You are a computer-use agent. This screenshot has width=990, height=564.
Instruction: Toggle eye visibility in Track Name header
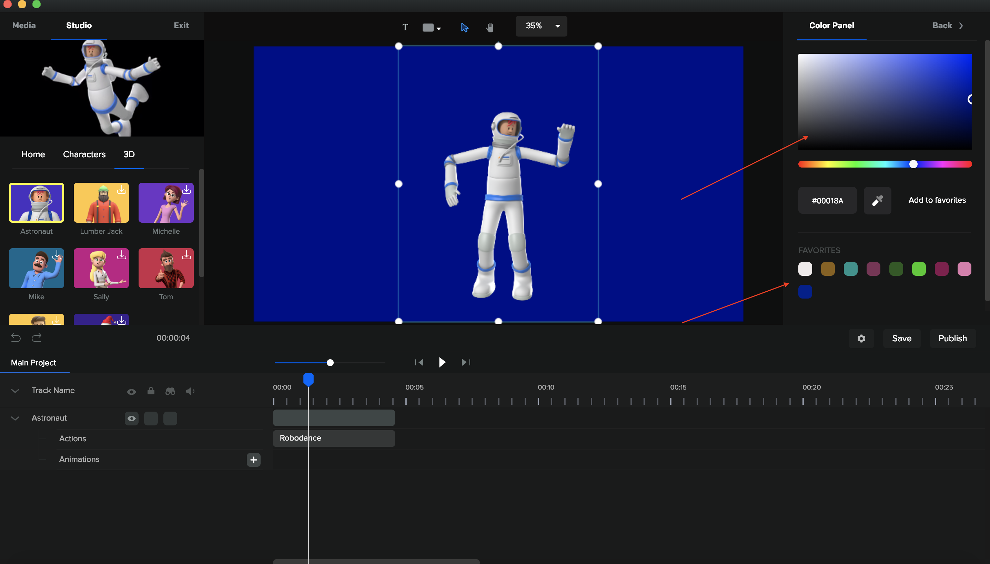131,392
